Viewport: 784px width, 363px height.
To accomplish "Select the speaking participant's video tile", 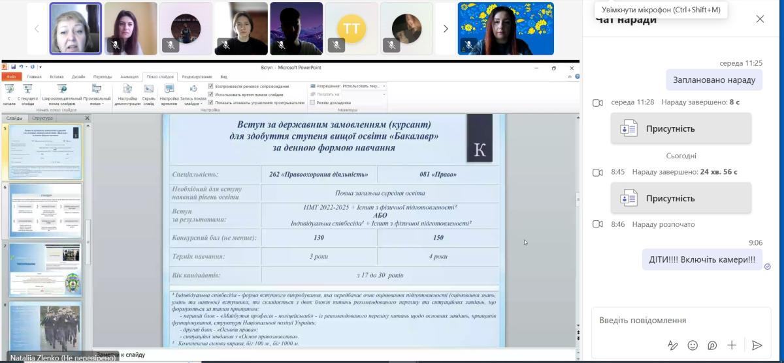I will pyautogui.click(x=76, y=29).
